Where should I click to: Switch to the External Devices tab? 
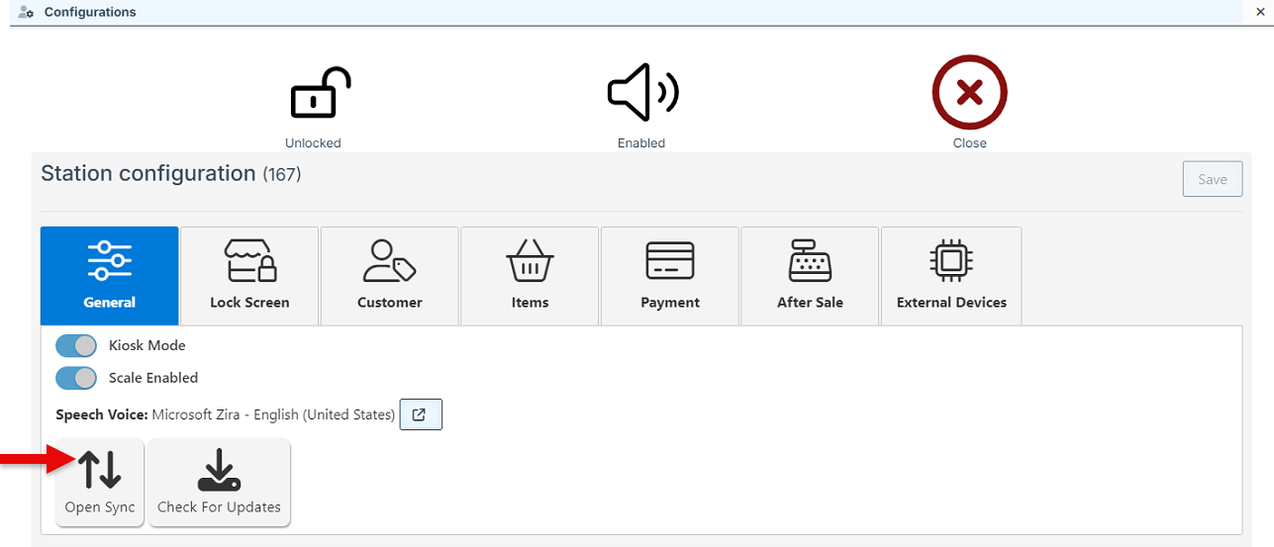[951, 276]
